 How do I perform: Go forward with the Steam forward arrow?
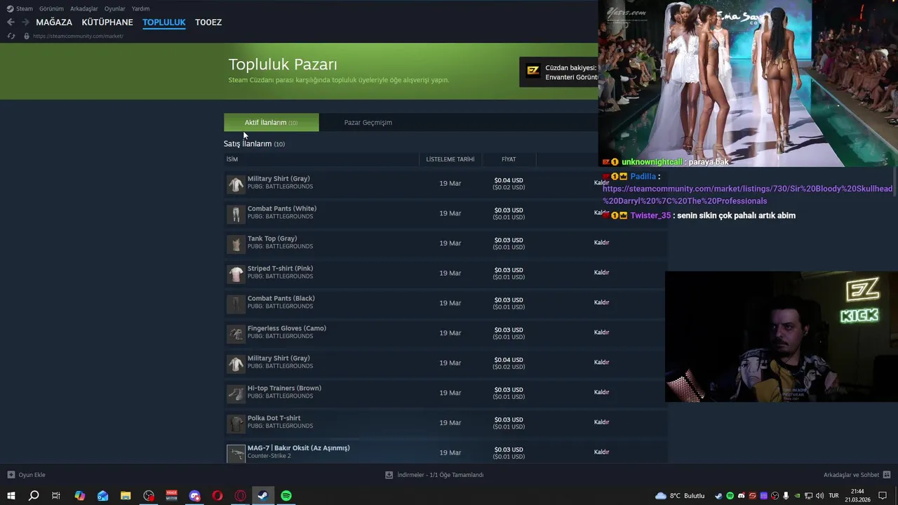(x=25, y=22)
